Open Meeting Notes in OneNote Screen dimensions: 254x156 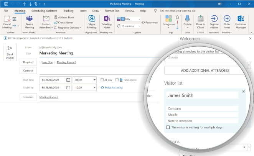107,22
